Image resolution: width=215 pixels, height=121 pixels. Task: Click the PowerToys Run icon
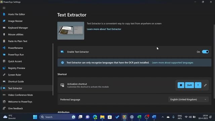coord(4,54)
